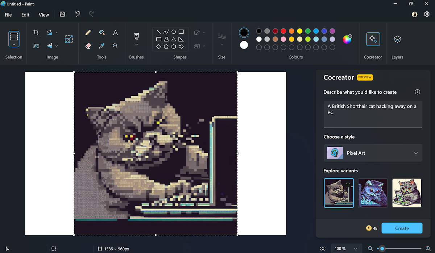Open the View menu
The height and width of the screenshot is (253, 435).
click(44, 15)
